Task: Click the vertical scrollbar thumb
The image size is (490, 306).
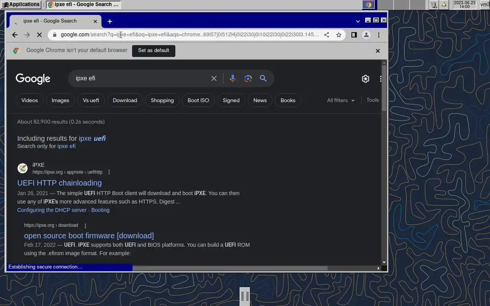Action: pos(384,88)
